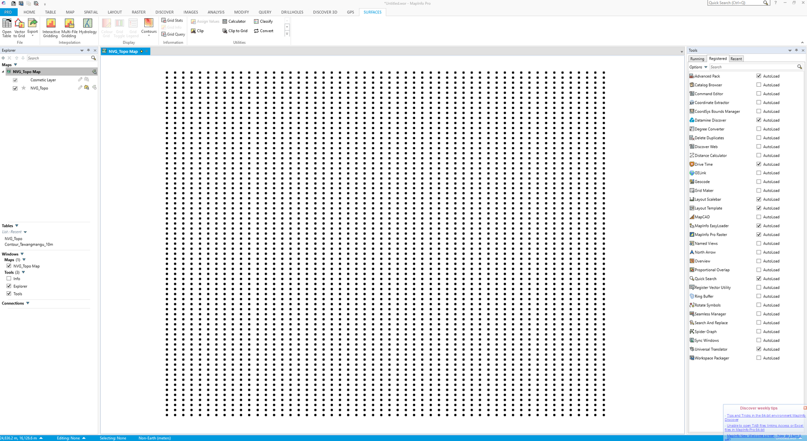The image size is (807, 441).
Task: Select the NVG_Topo table in Tables list
Action: pos(14,239)
